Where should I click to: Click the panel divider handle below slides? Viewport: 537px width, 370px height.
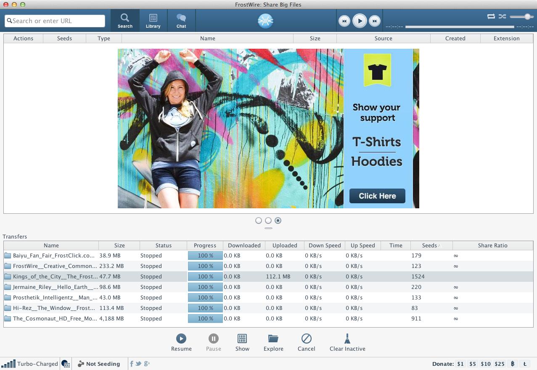click(x=268, y=228)
